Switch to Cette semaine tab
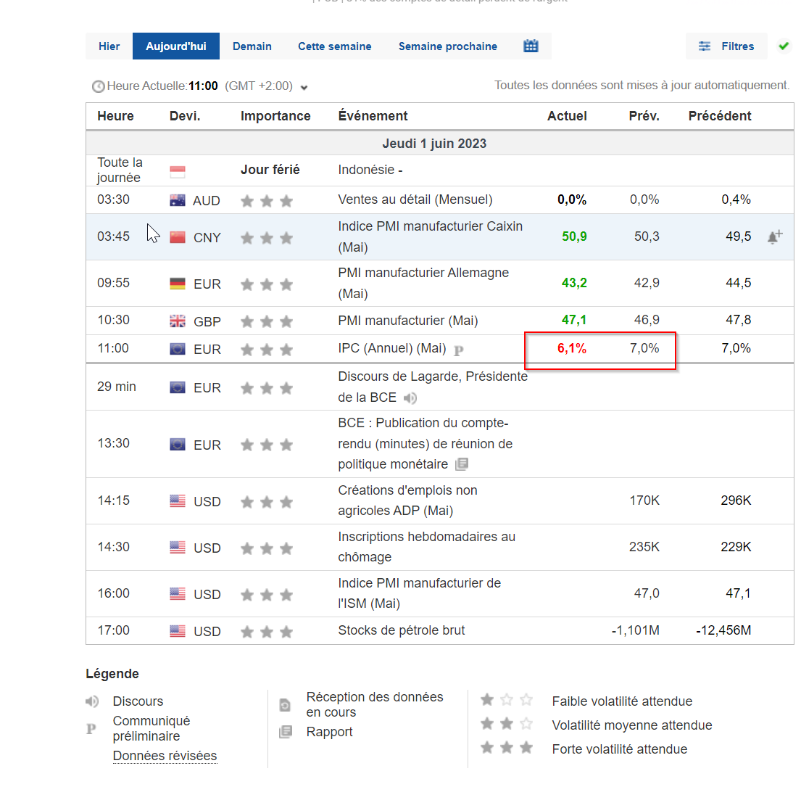Image resolution: width=801 pixels, height=787 pixels. click(334, 46)
